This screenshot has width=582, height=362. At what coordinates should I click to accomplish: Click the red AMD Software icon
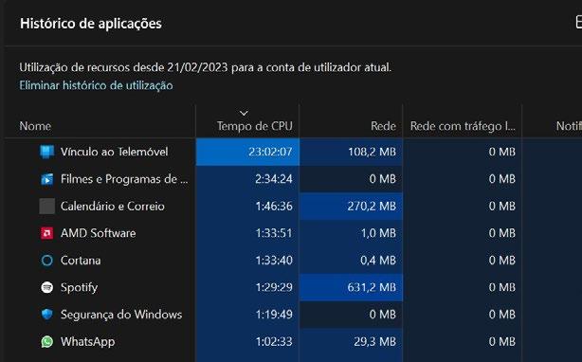(x=46, y=233)
